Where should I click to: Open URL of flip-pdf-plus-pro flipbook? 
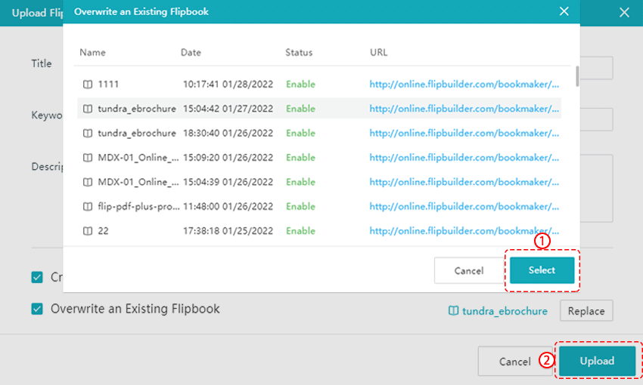[464, 207]
